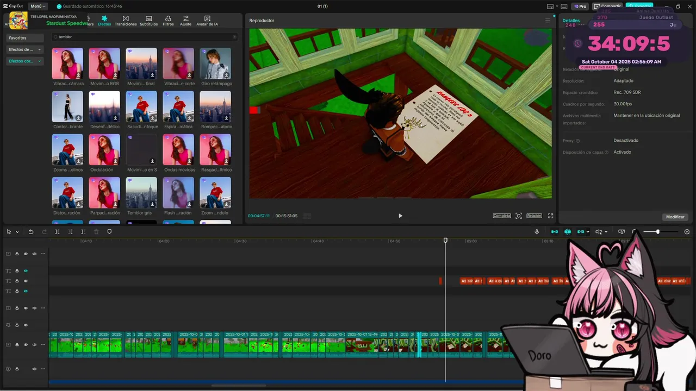Download the 'Sacudi...nfoque' effect

click(152, 118)
